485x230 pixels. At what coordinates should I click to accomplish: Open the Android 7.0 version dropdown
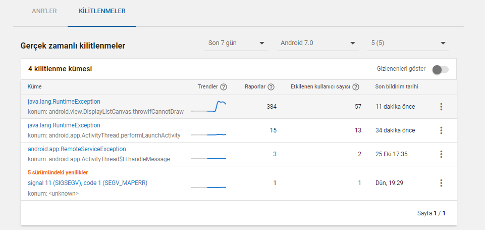click(x=317, y=43)
